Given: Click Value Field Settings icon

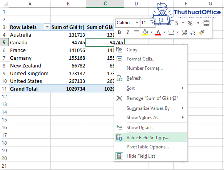Looking at the screenshot, I should 119,138.
